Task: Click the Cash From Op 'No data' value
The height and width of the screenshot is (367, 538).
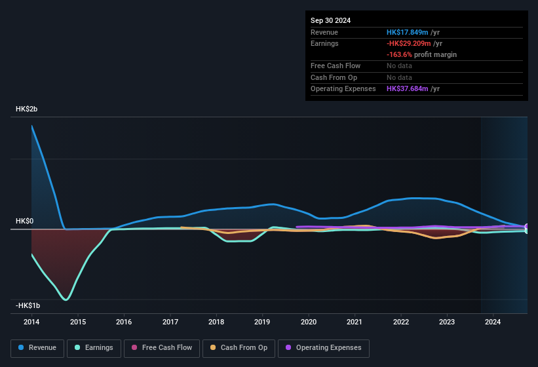Action: [399, 77]
